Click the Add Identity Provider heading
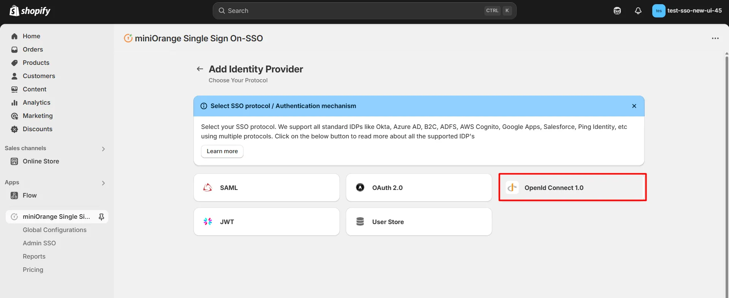This screenshot has height=298, width=729. click(256, 69)
